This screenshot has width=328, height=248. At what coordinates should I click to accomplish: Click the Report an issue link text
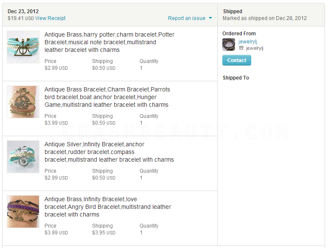(186, 18)
